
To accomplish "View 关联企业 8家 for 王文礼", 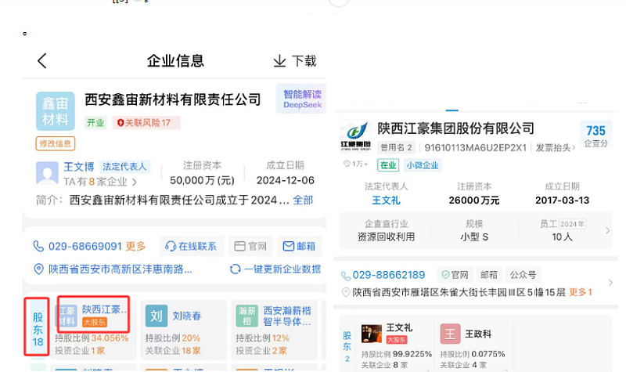I will (x=384, y=365).
